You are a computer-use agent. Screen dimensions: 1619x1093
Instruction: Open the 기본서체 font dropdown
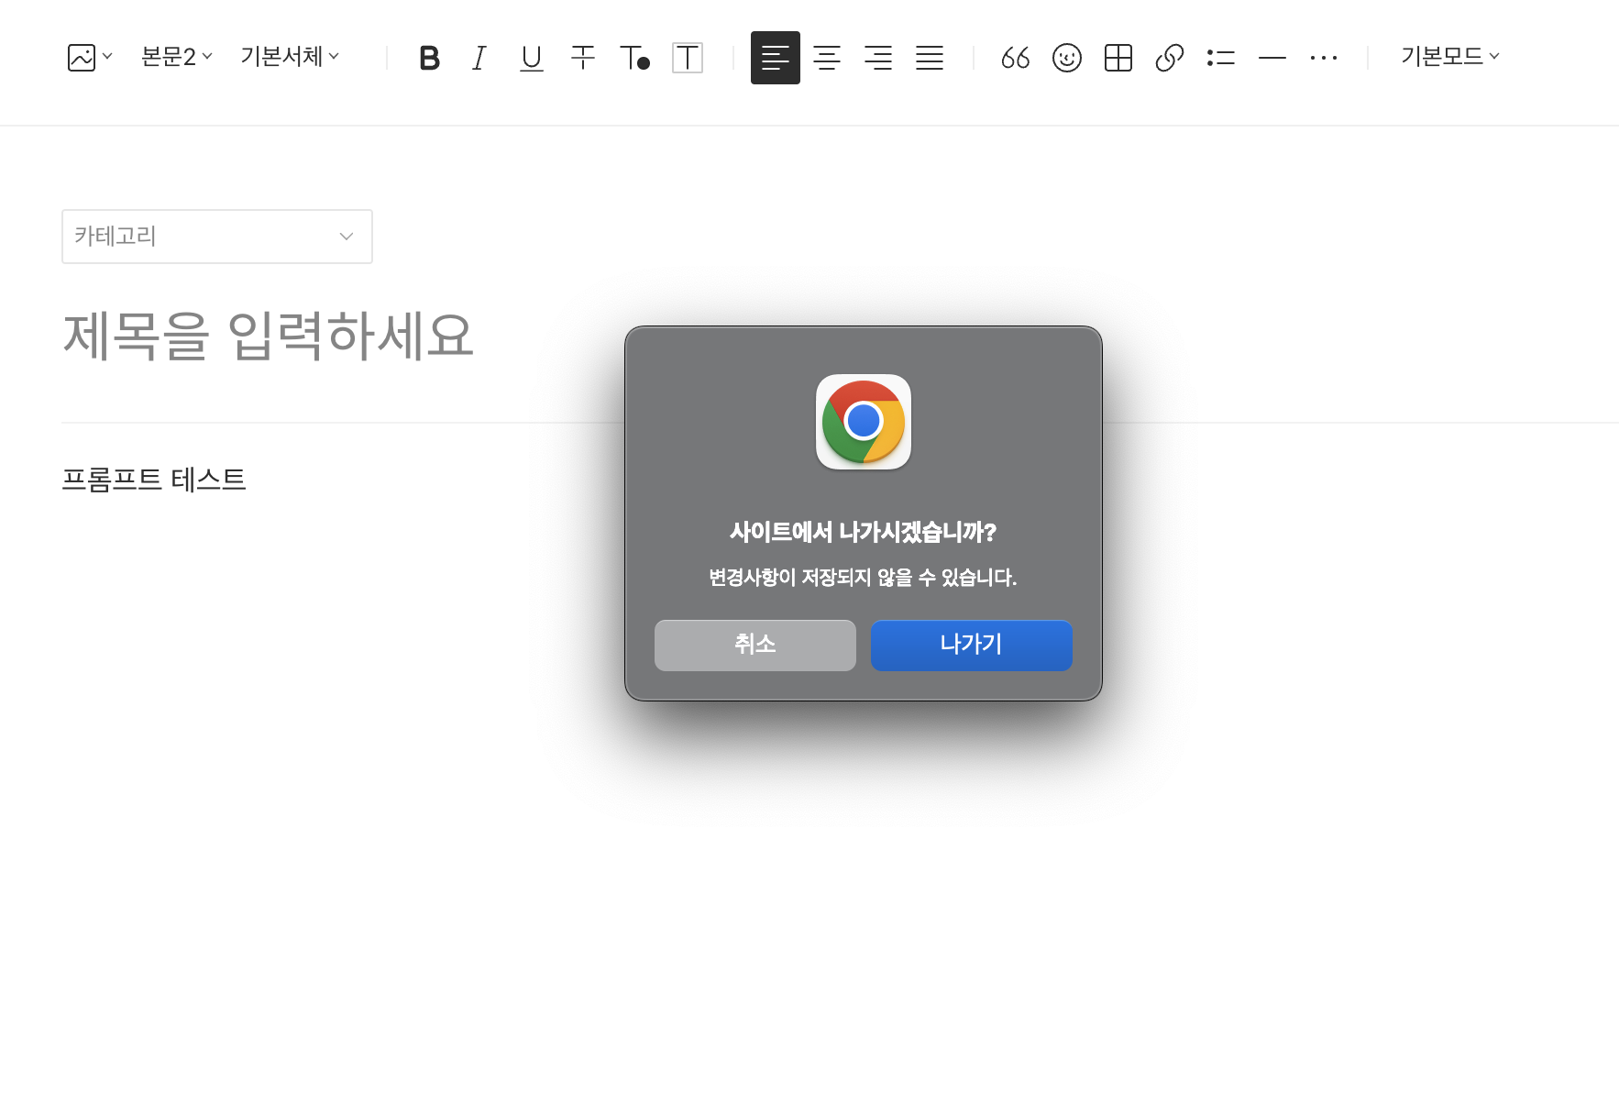pyautogui.click(x=290, y=57)
